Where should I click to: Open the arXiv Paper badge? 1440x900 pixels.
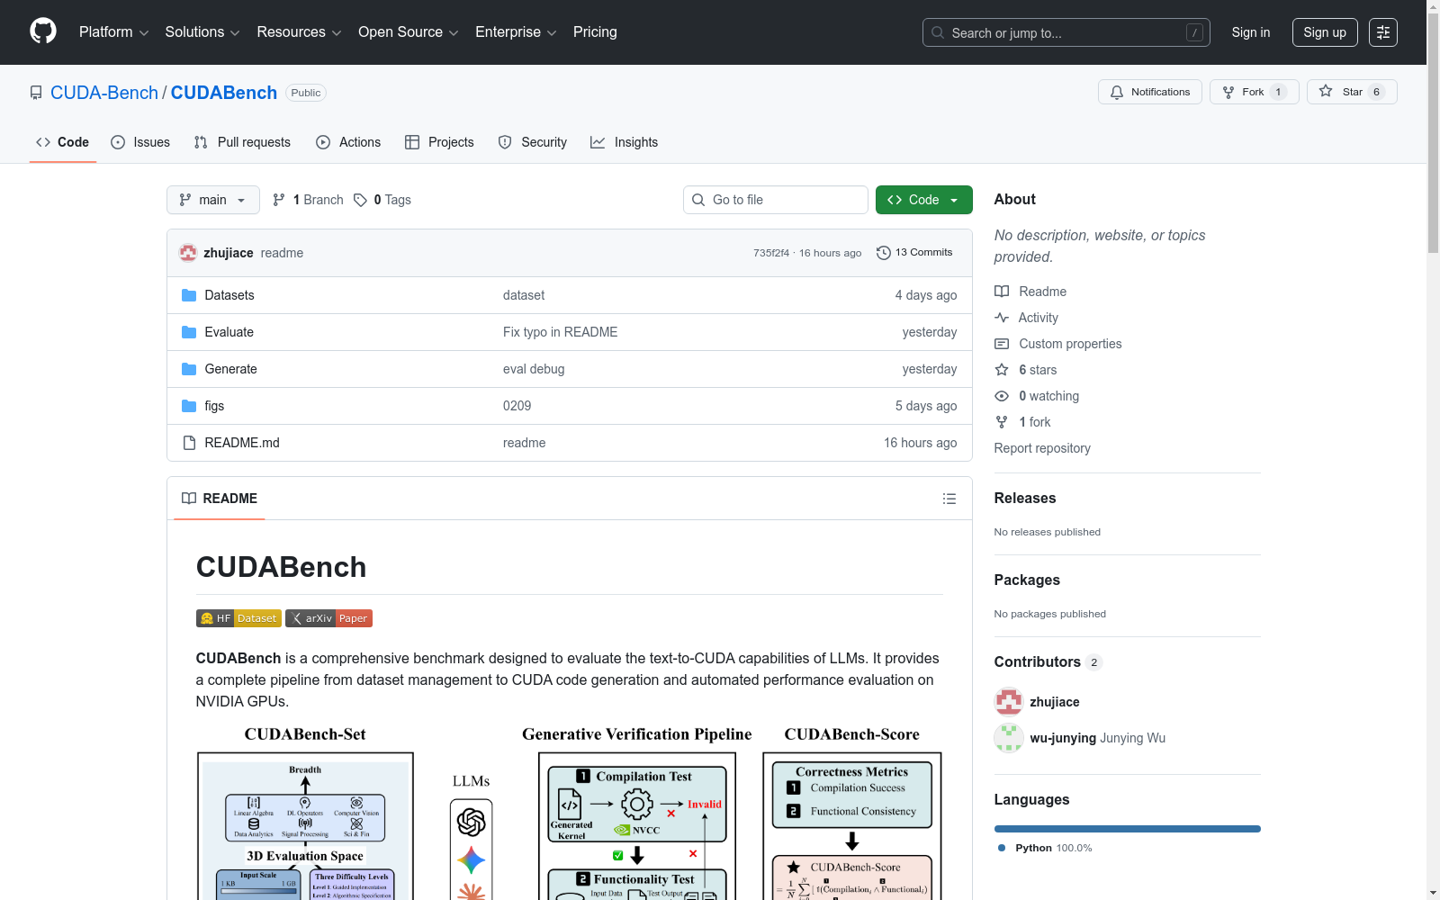pyautogui.click(x=328, y=618)
